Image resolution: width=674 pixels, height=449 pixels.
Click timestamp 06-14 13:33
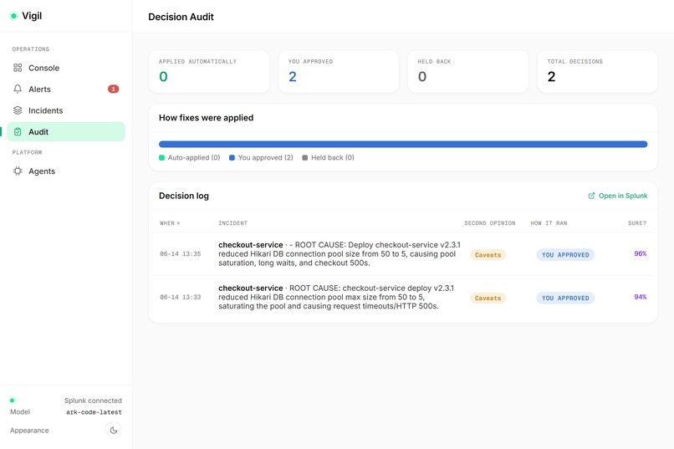181,298
